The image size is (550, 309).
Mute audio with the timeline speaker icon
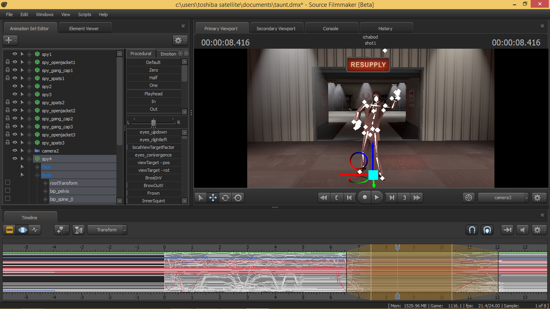click(x=523, y=230)
